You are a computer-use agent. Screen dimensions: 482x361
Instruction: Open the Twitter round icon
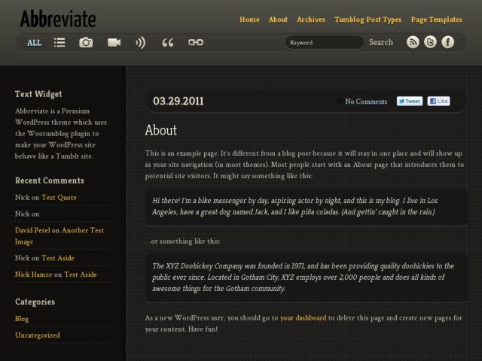click(430, 42)
